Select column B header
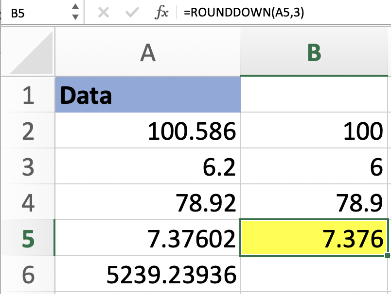 tap(315, 53)
